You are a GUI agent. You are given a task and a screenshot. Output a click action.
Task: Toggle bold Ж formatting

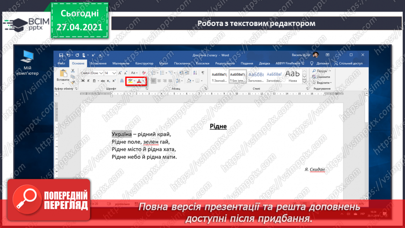pyautogui.click(x=83, y=81)
